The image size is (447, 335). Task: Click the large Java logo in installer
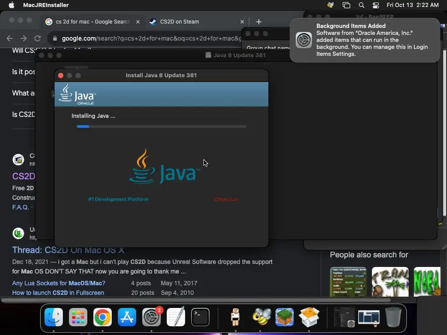pyautogui.click(x=165, y=166)
